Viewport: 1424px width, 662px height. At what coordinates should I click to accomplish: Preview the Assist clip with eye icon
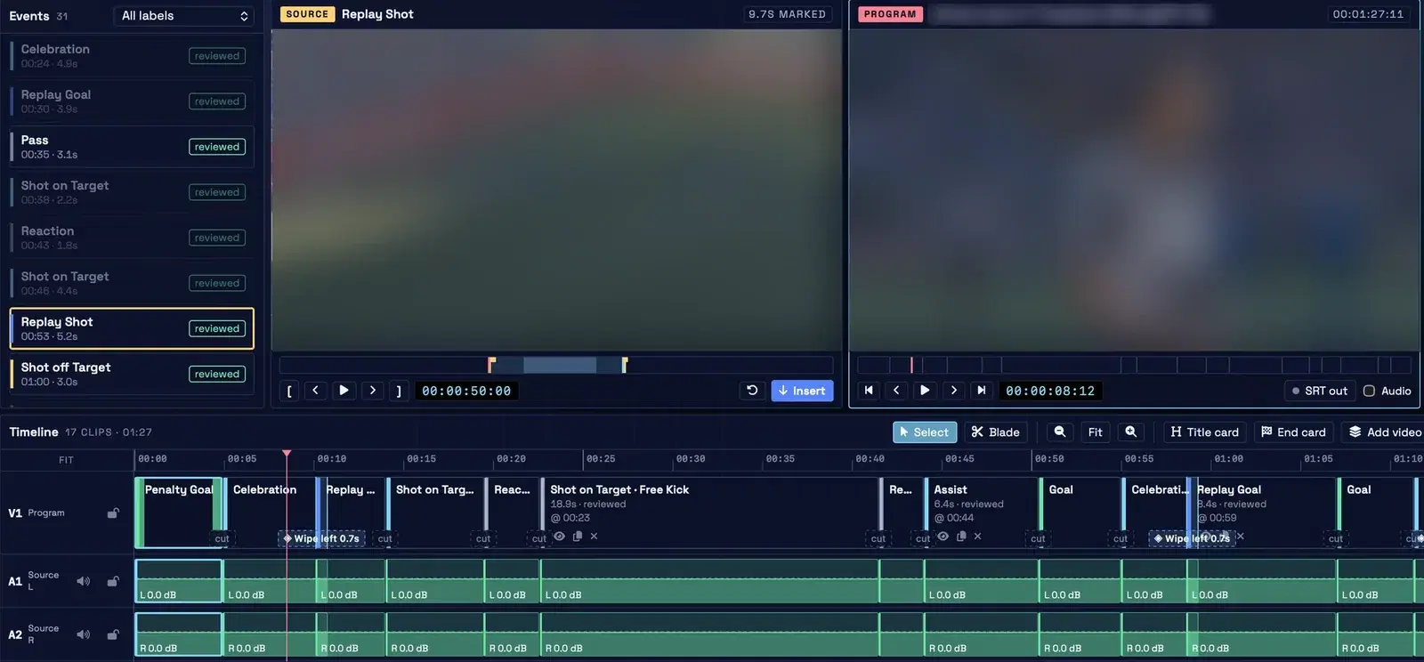(943, 537)
